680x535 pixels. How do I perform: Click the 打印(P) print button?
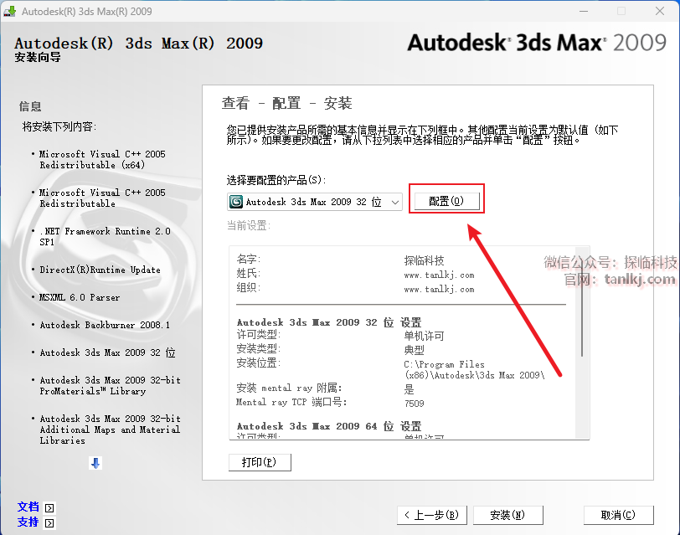[x=260, y=462]
